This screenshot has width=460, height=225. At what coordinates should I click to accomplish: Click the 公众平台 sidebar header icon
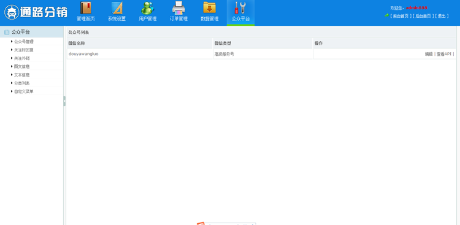7,32
